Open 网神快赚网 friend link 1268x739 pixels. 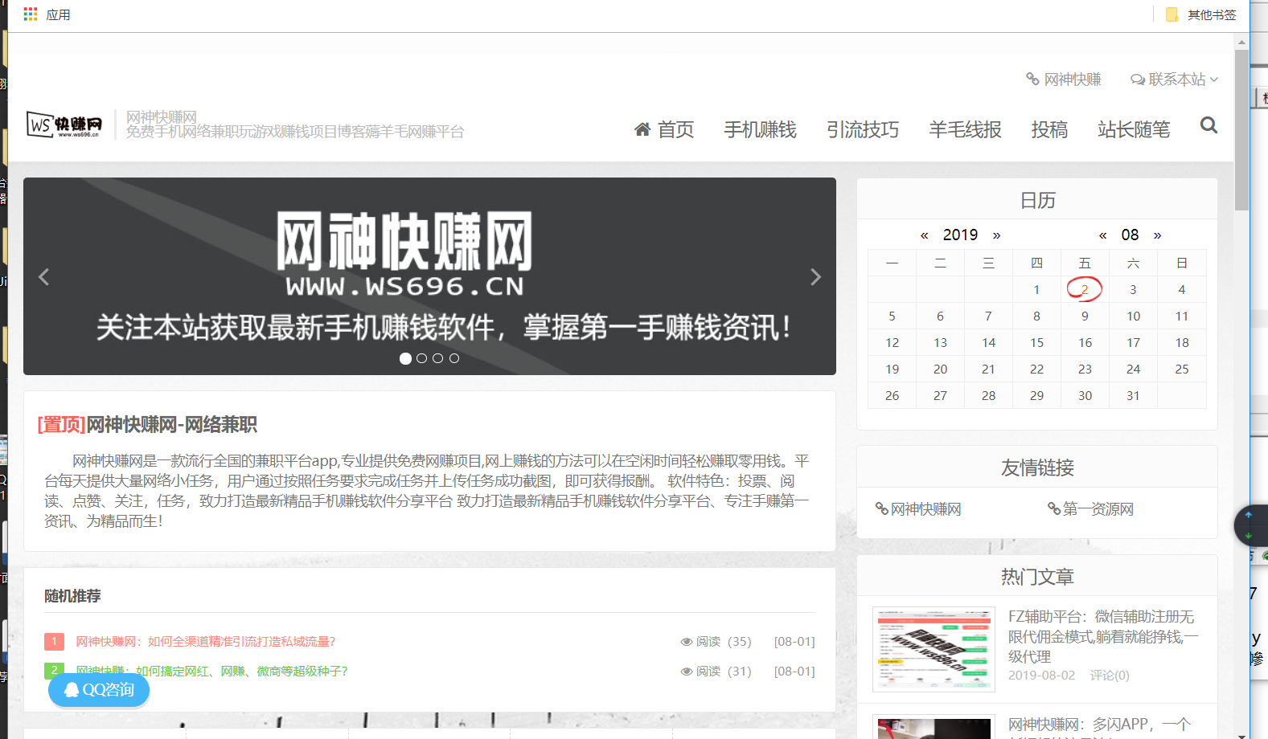pos(918,508)
